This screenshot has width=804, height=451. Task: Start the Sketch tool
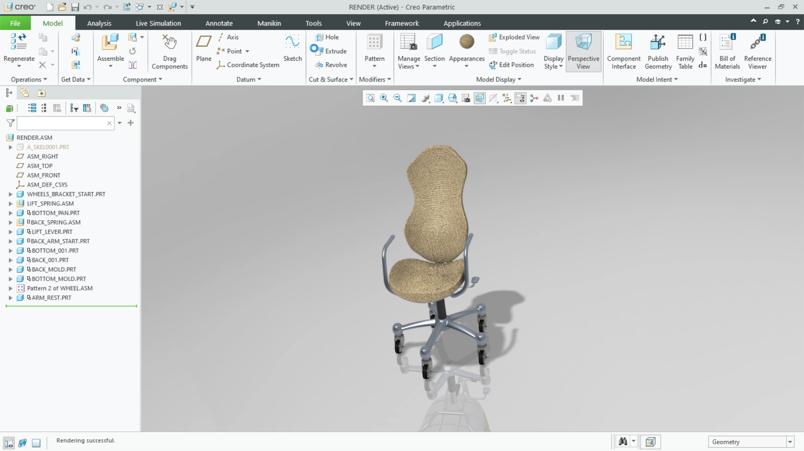[292, 48]
